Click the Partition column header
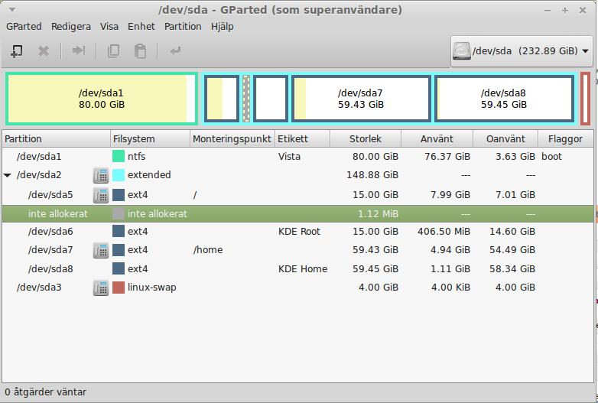 (x=56, y=138)
